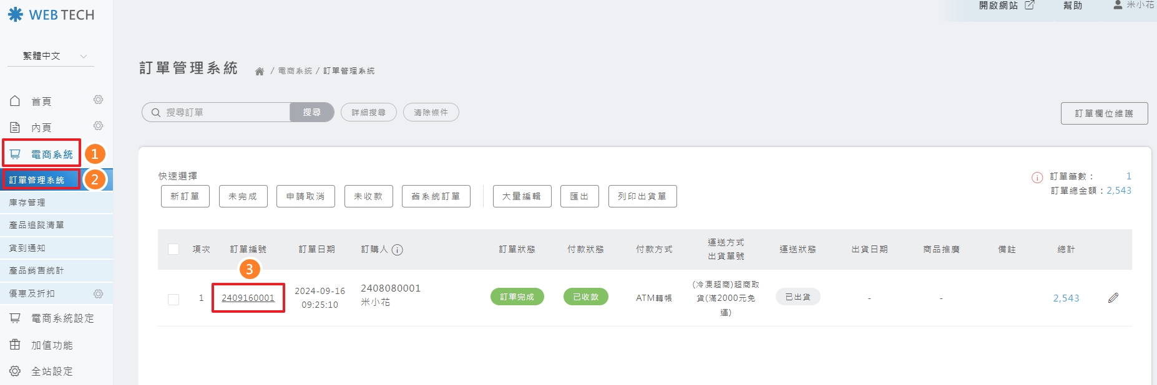Open order number 2409160001 link
This screenshot has height=385, width=1157.
[x=248, y=298]
